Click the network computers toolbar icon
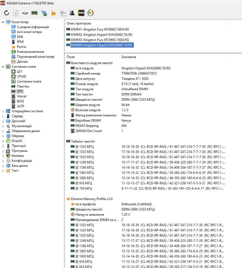This screenshot has height=268, width=242. [44, 13]
